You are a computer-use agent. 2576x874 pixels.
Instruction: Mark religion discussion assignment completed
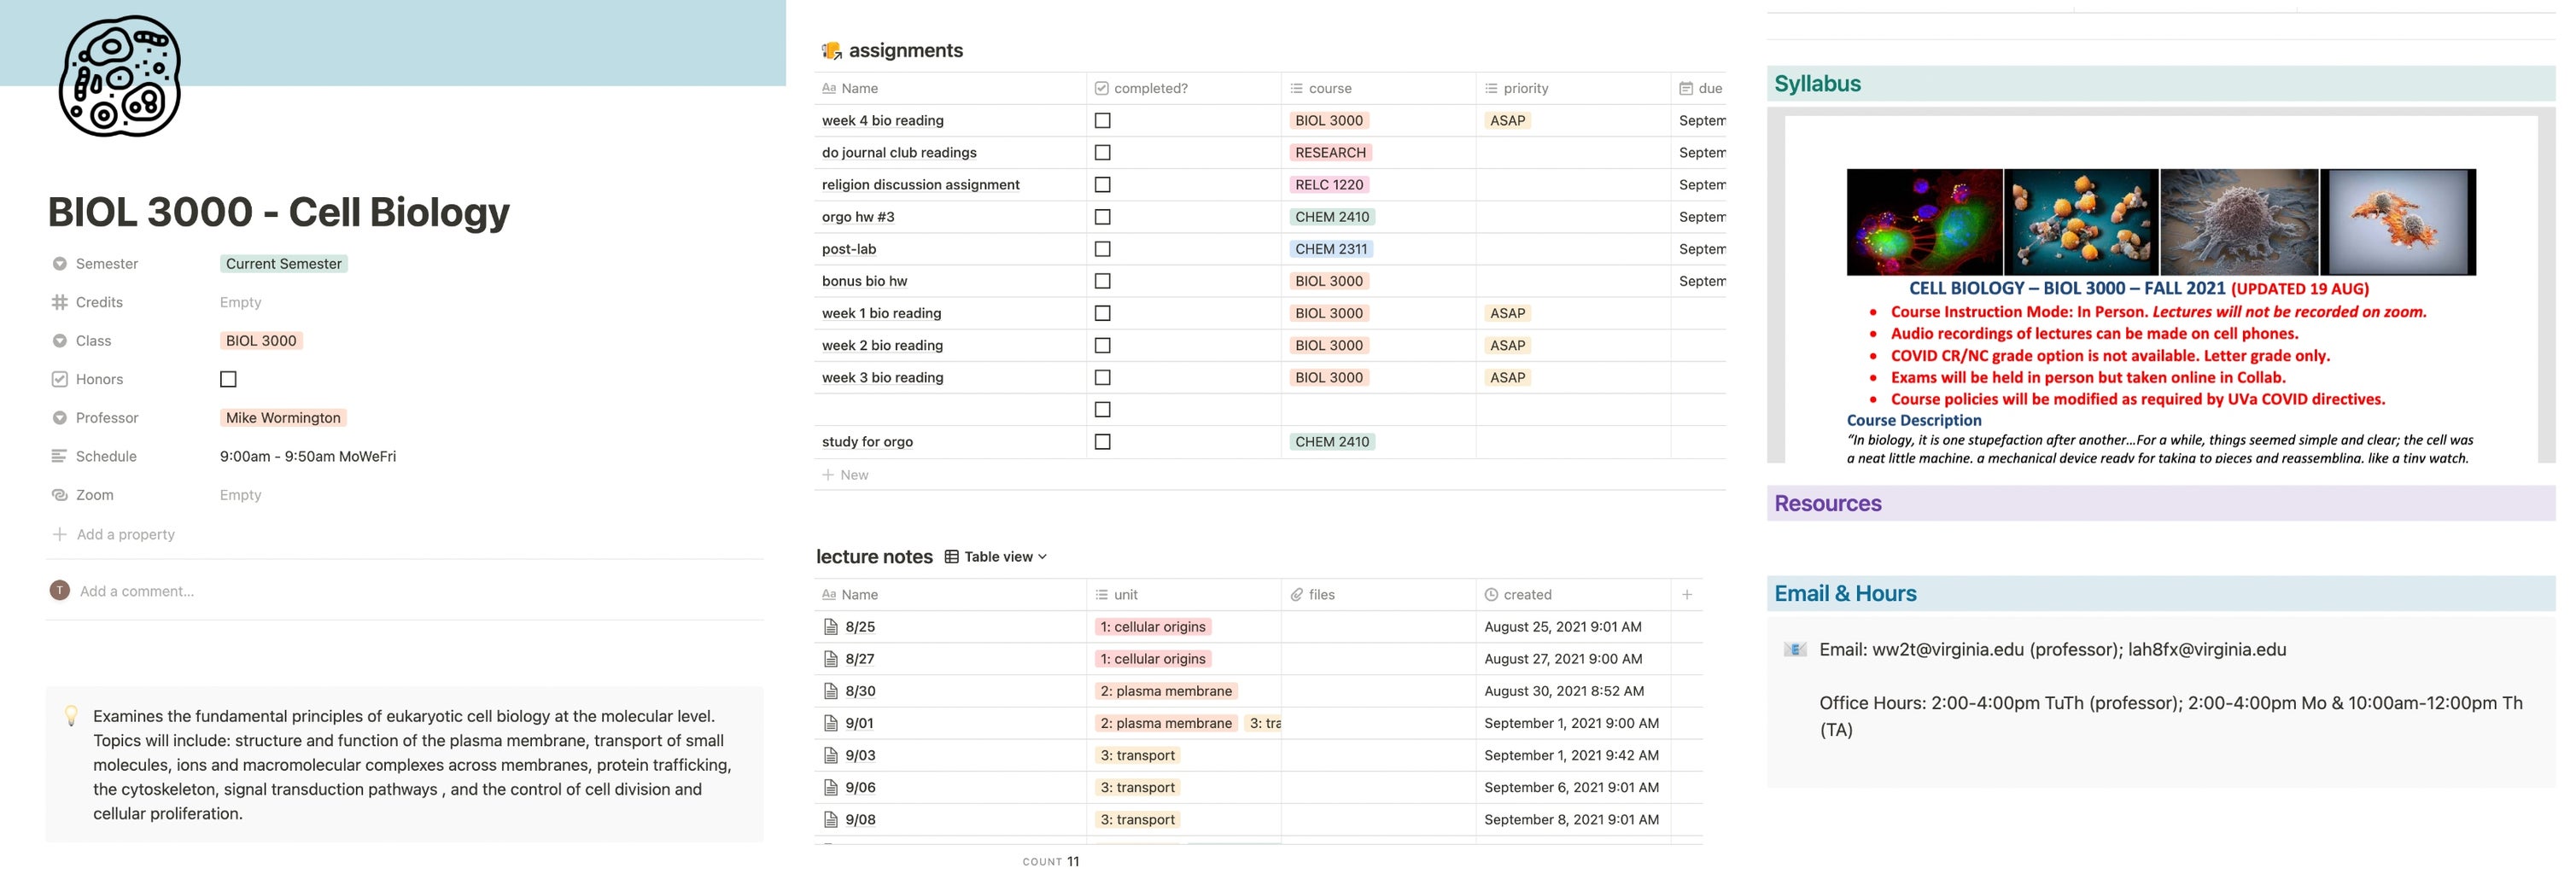1102,184
